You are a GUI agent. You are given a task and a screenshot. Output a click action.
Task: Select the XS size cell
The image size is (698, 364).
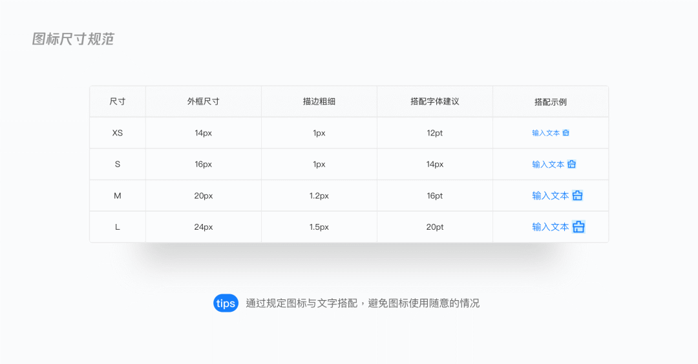[x=118, y=133]
